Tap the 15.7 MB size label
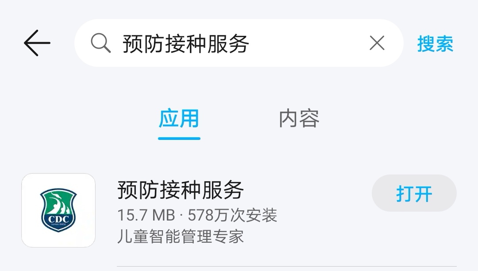This screenshot has width=478, height=271. pyautogui.click(x=146, y=215)
